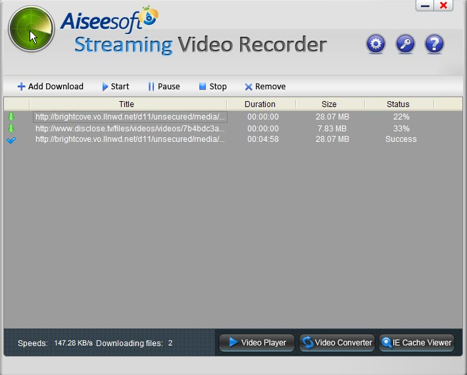Click the key register icon
Image resolution: width=467 pixels, height=375 pixels.
[x=405, y=44]
